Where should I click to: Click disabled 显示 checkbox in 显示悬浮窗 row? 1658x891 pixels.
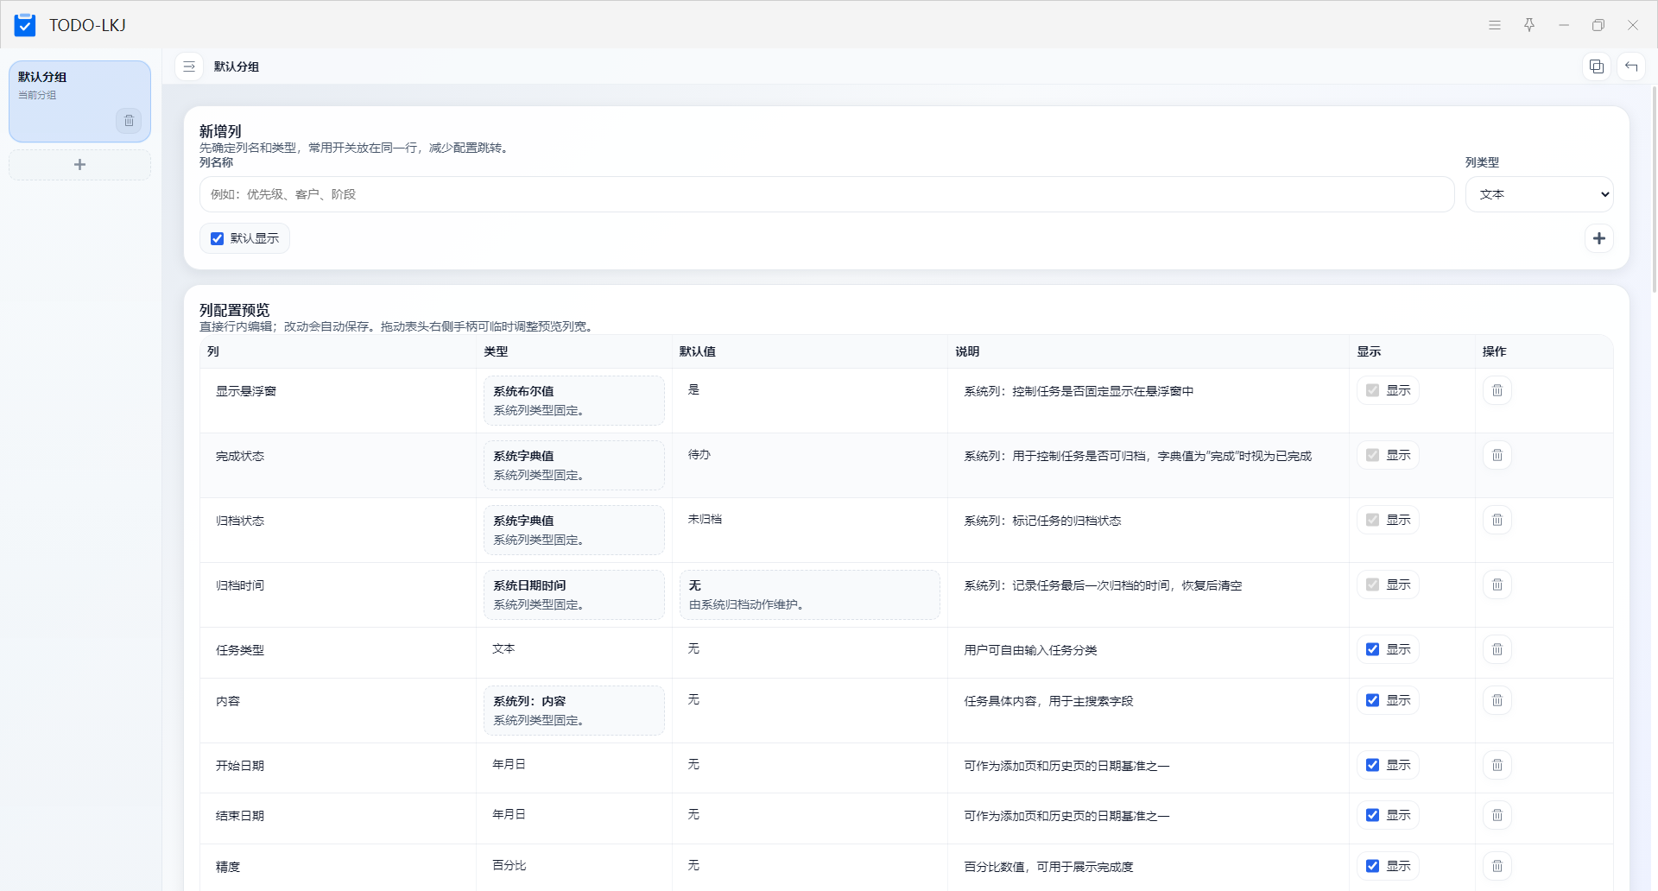click(x=1372, y=390)
